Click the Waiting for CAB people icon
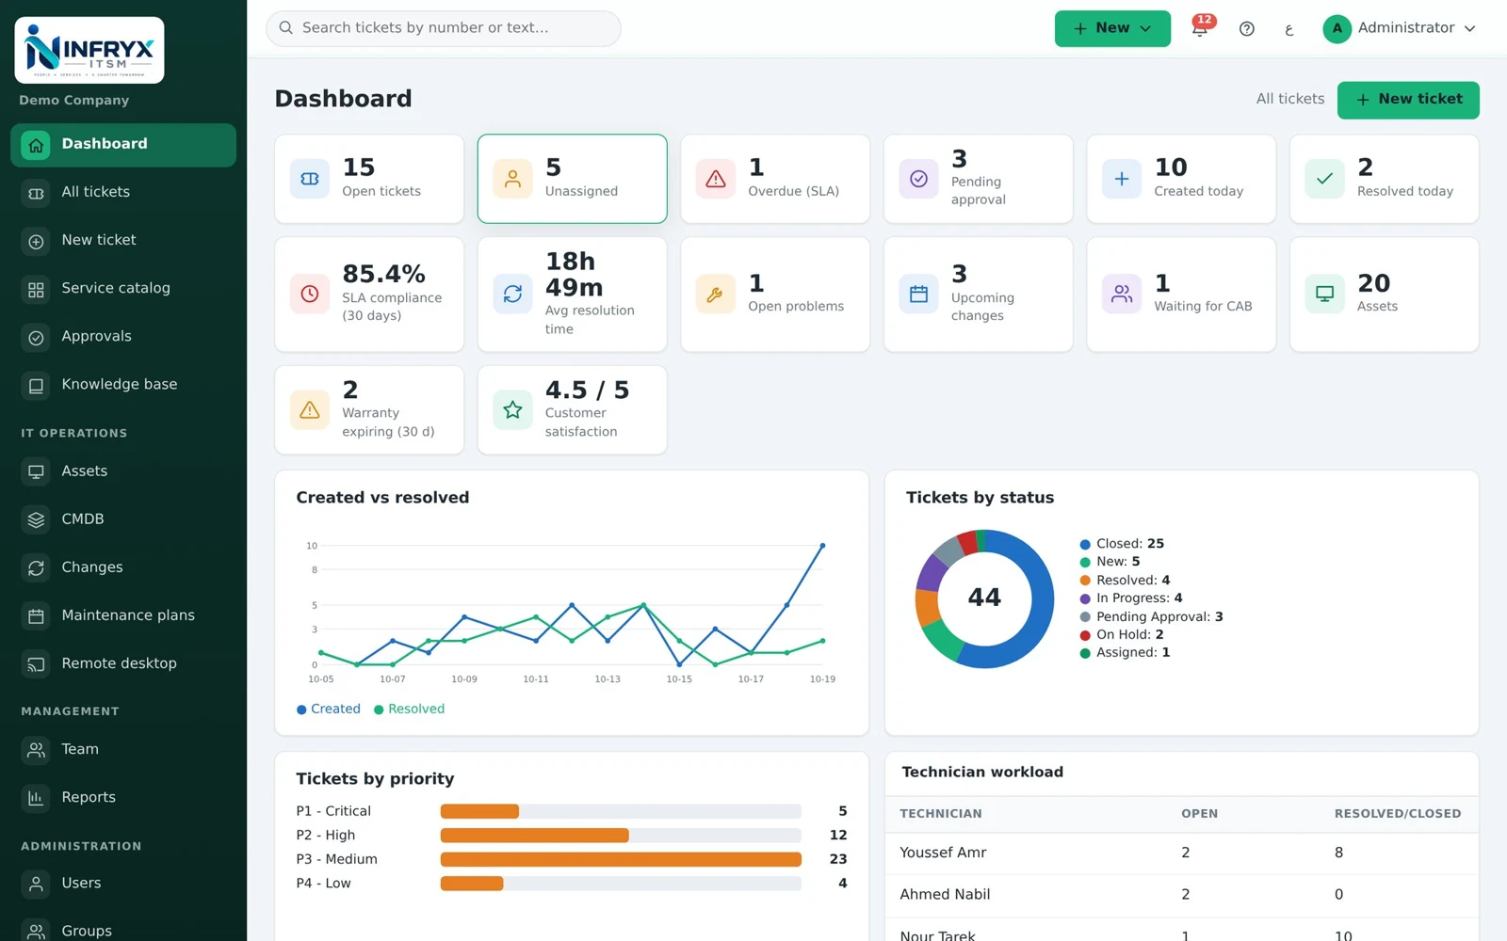 tap(1122, 295)
